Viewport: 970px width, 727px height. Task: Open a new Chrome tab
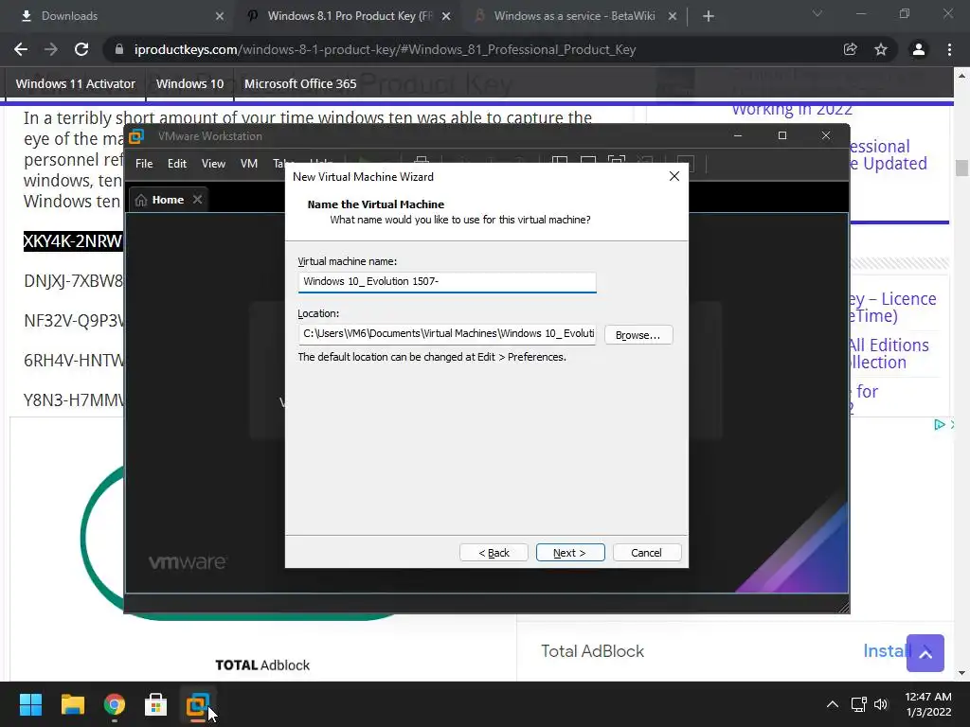[x=709, y=16]
